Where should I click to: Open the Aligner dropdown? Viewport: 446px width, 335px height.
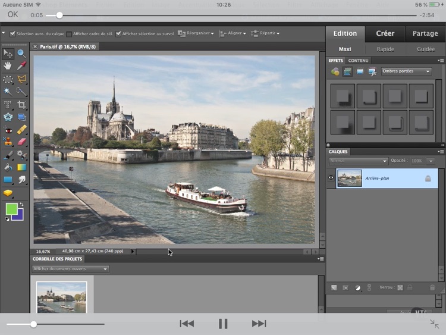point(233,33)
